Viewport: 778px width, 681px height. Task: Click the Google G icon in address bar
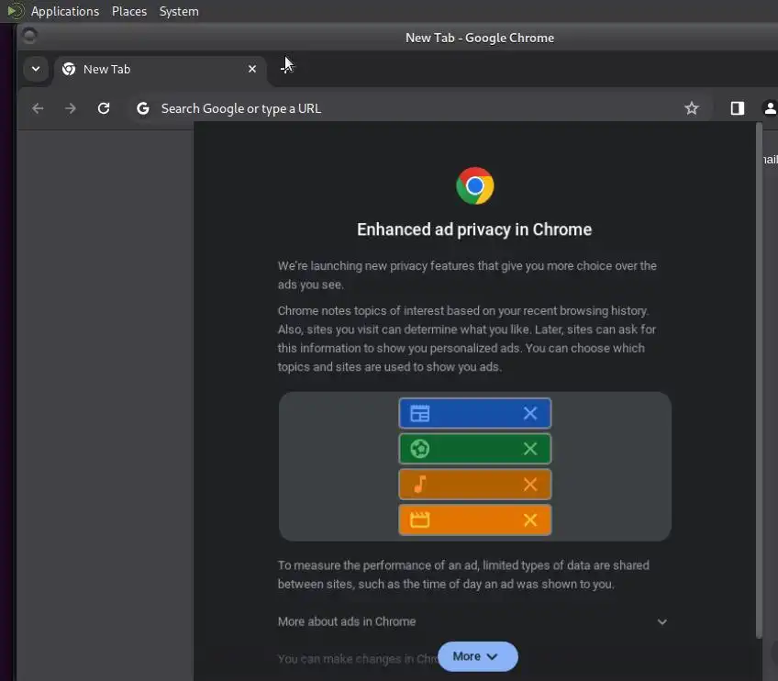(143, 108)
